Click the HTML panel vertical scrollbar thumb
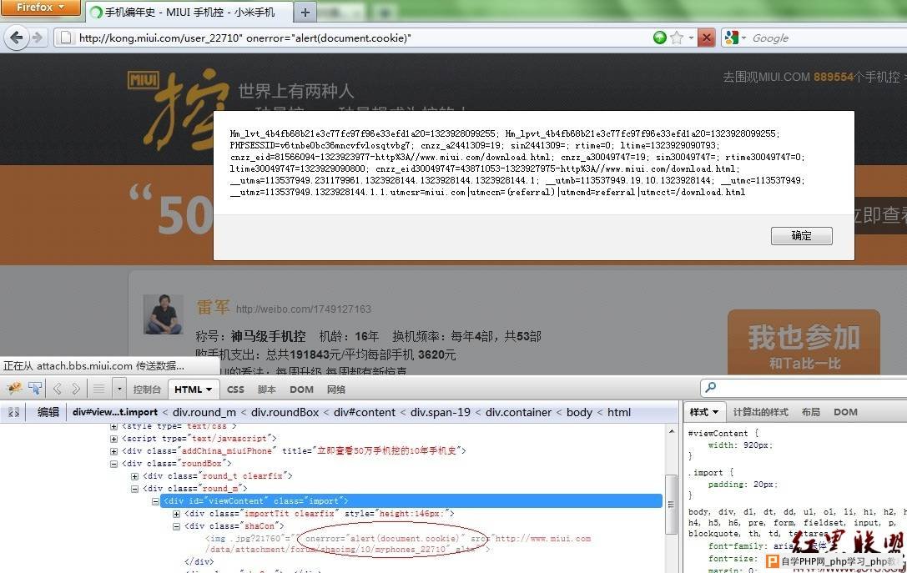This screenshot has width=907, height=573. [x=671, y=505]
